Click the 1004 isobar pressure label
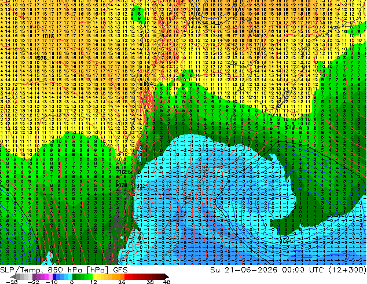The image size is (367, 284). click(x=286, y=241)
